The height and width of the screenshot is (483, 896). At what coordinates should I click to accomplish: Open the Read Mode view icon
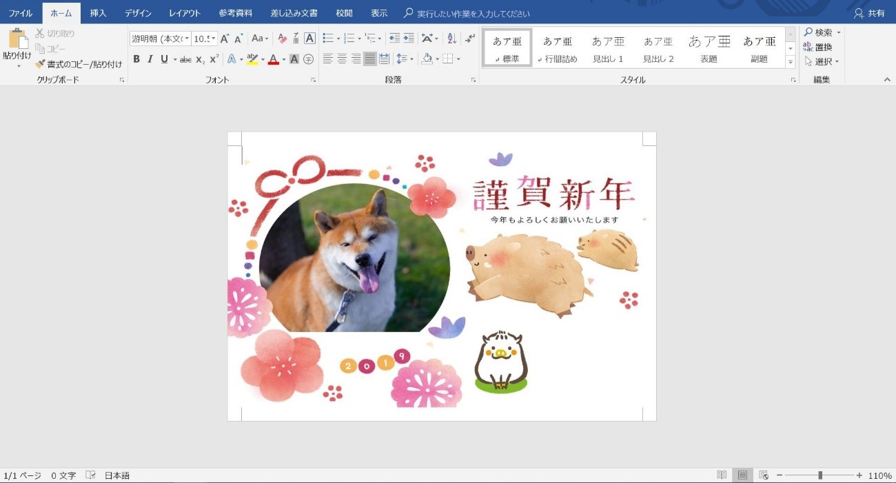point(721,475)
